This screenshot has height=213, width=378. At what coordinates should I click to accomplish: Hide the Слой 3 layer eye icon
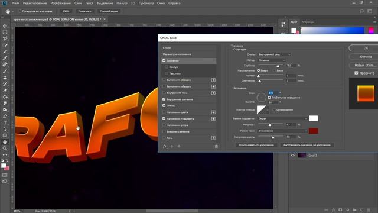click(293, 156)
